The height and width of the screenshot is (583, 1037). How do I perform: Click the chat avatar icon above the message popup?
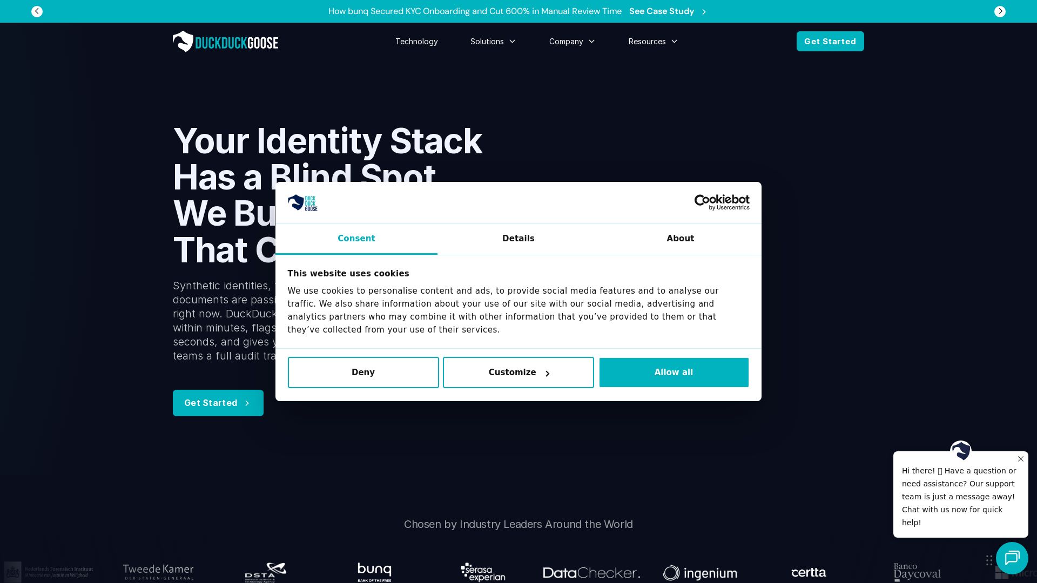pyautogui.click(x=960, y=451)
